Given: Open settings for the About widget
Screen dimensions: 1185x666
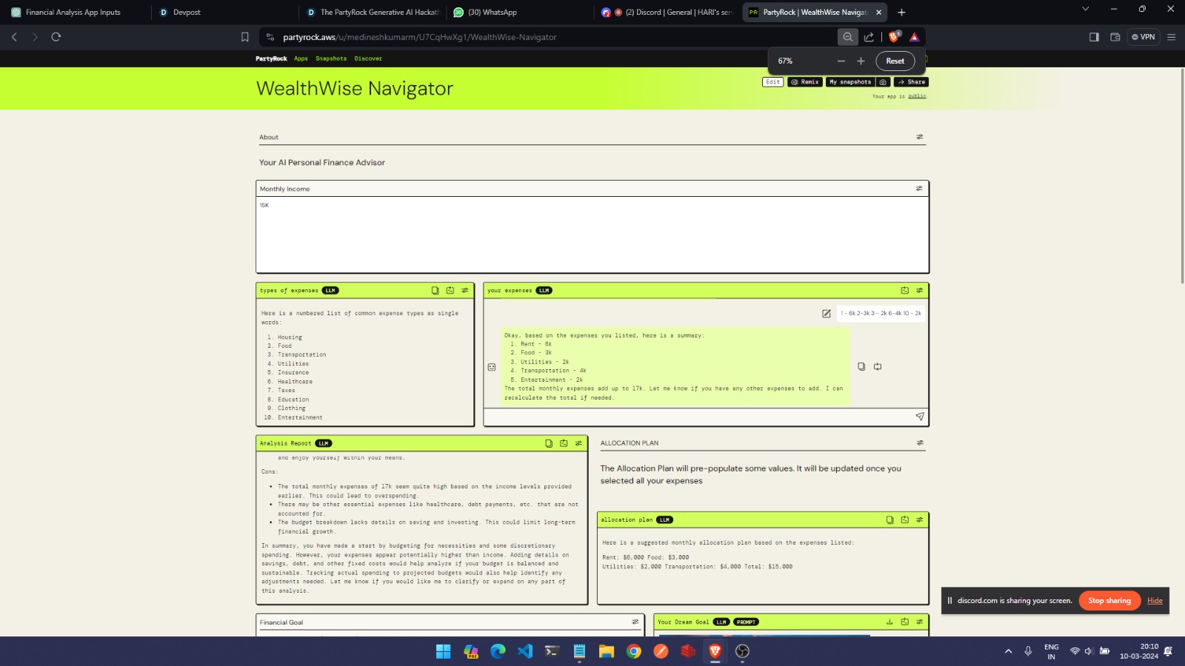Looking at the screenshot, I should pos(920,137).
